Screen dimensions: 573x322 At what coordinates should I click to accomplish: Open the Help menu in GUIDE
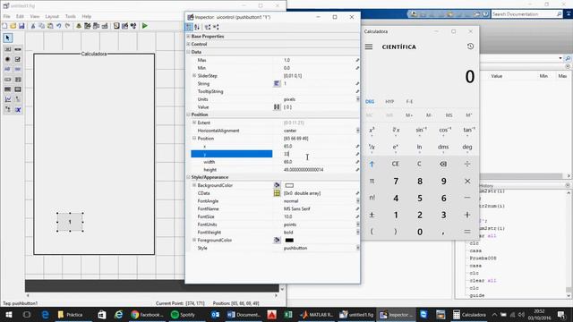[87, 16]
